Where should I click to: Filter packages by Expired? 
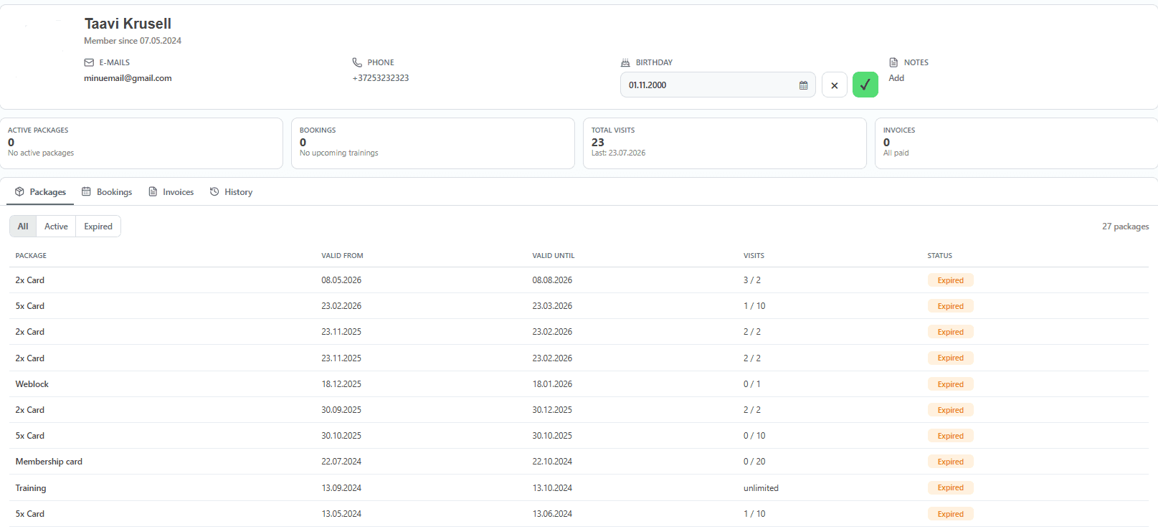98,227
